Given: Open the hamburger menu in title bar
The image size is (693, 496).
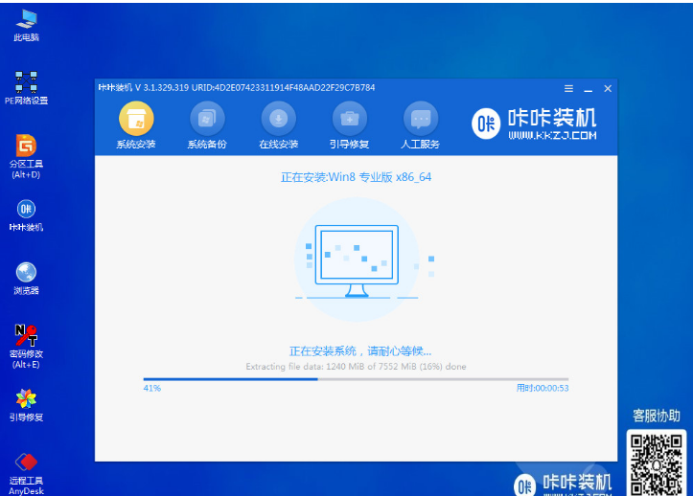Looking at the screenshot, I should [x=568, y=88].
